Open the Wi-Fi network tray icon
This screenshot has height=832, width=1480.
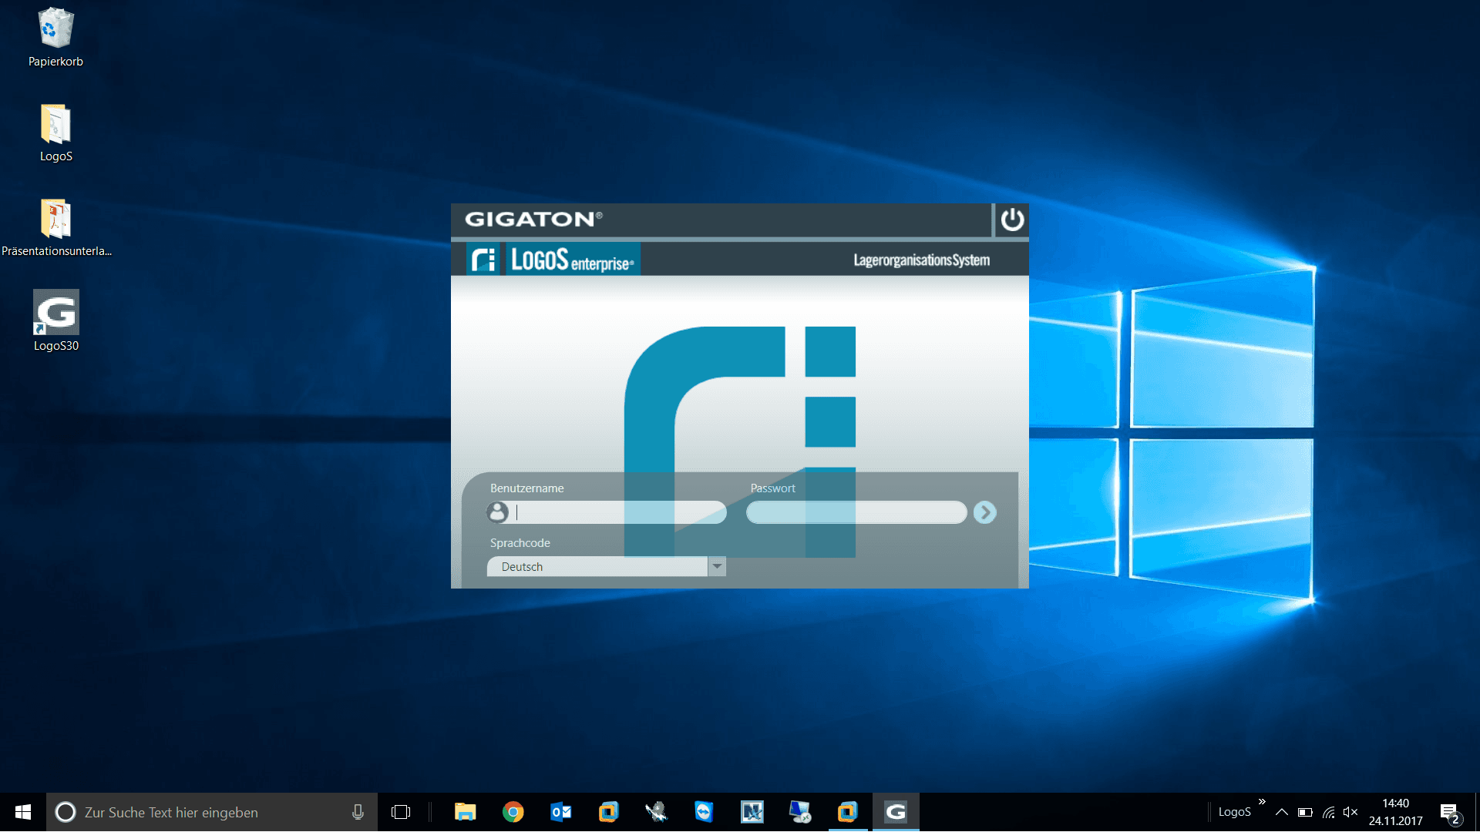click(1328, 812)
